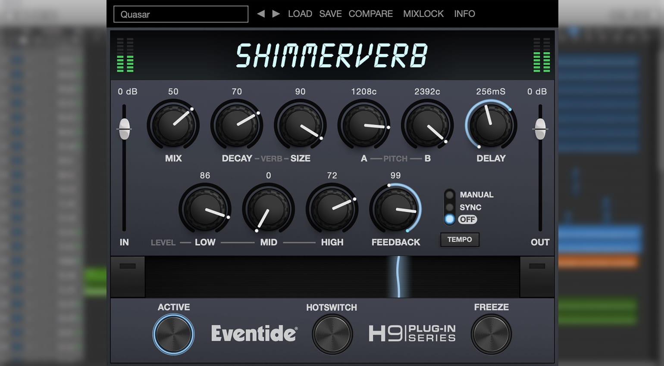Click the MID level knob
This screenshot has height=366, width=664.
point(268,209)
